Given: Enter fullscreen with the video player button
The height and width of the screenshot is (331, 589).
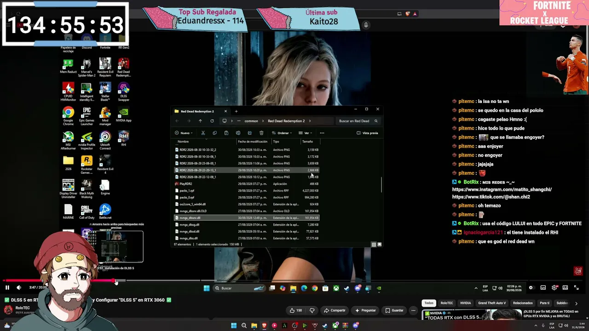Looking at the screenshot, I should coord(576,288).
